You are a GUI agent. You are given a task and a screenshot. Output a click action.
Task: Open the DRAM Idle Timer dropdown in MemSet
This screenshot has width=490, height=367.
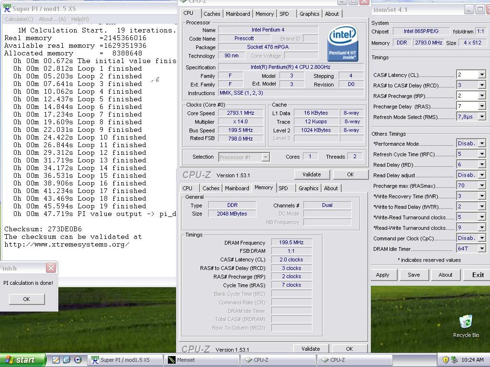coord(482,248)
